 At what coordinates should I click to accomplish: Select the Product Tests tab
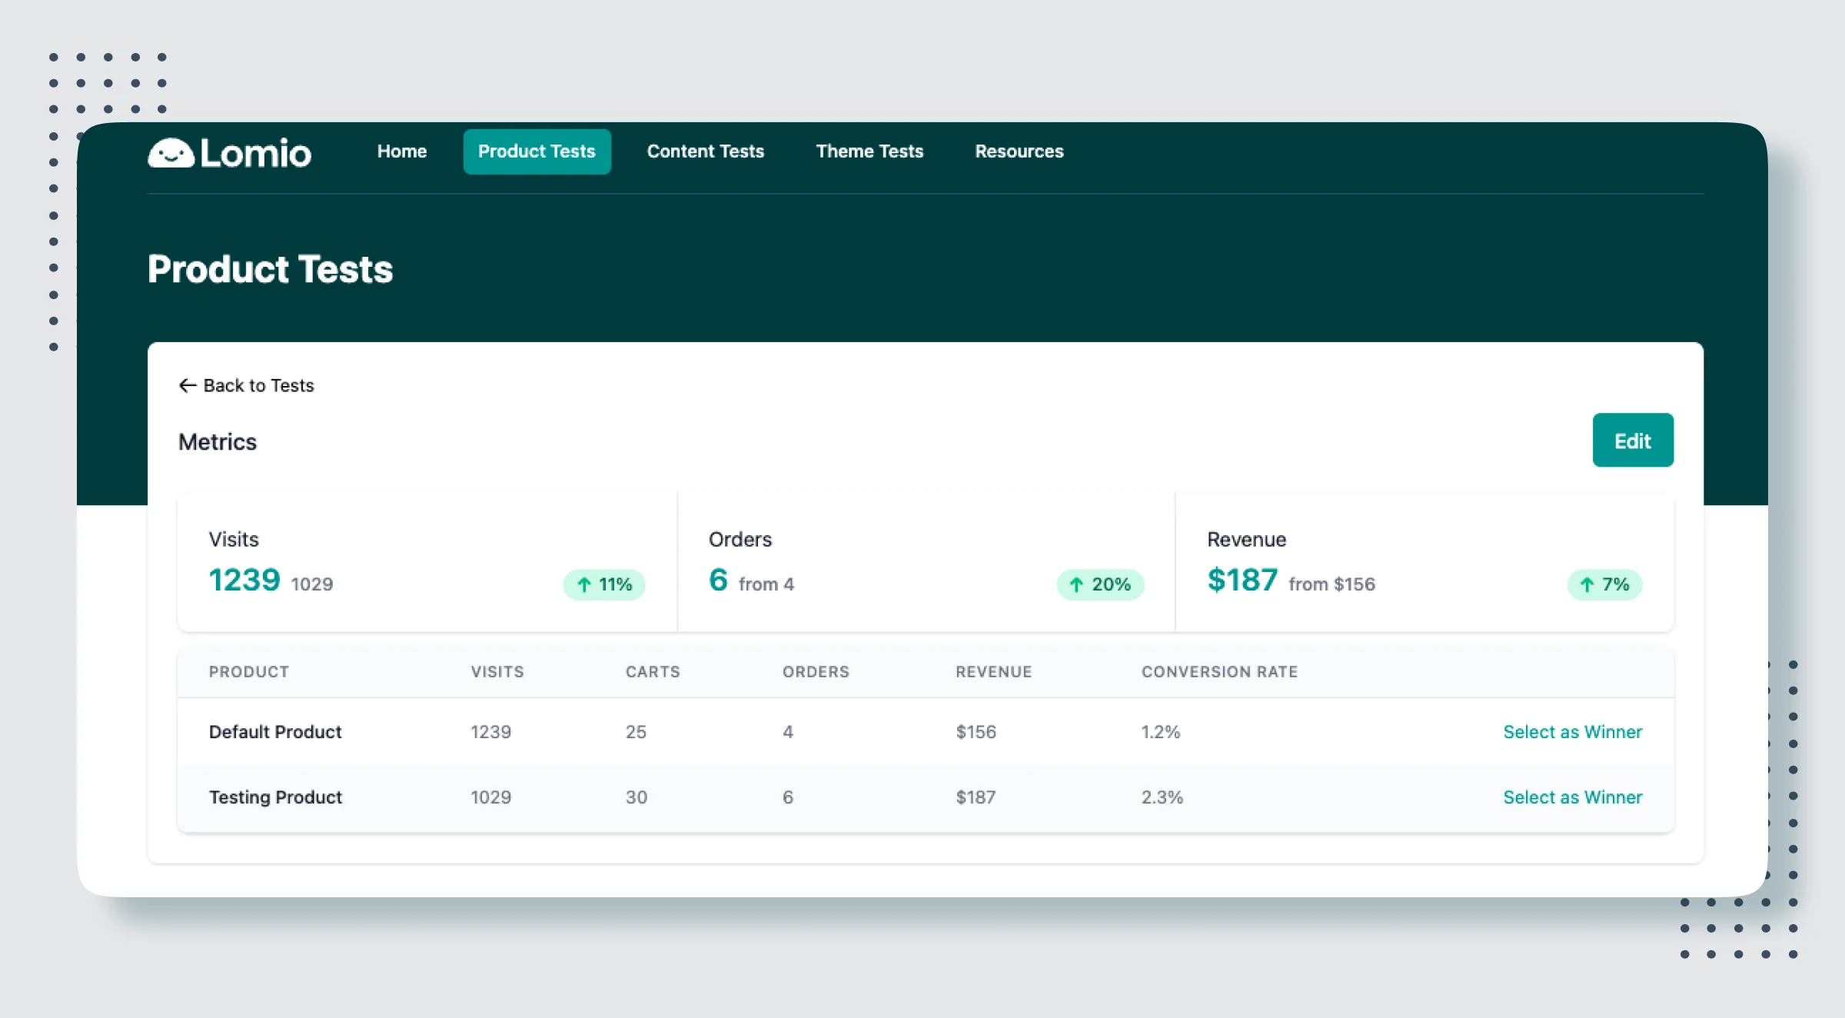click(x=537, y=151)
